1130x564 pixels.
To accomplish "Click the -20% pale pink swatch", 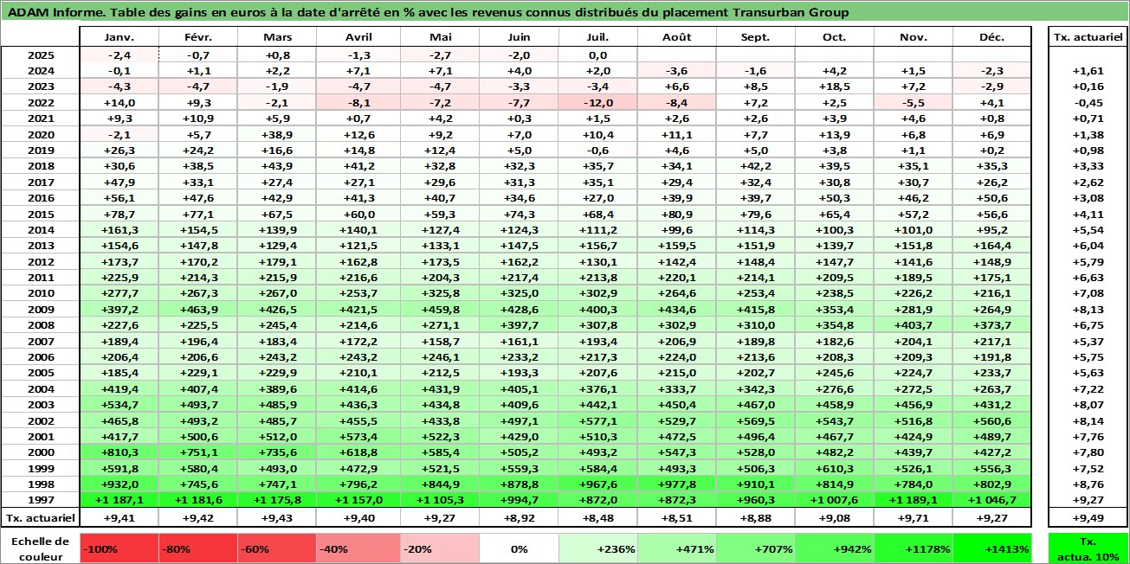I will (x=440, y=548).
